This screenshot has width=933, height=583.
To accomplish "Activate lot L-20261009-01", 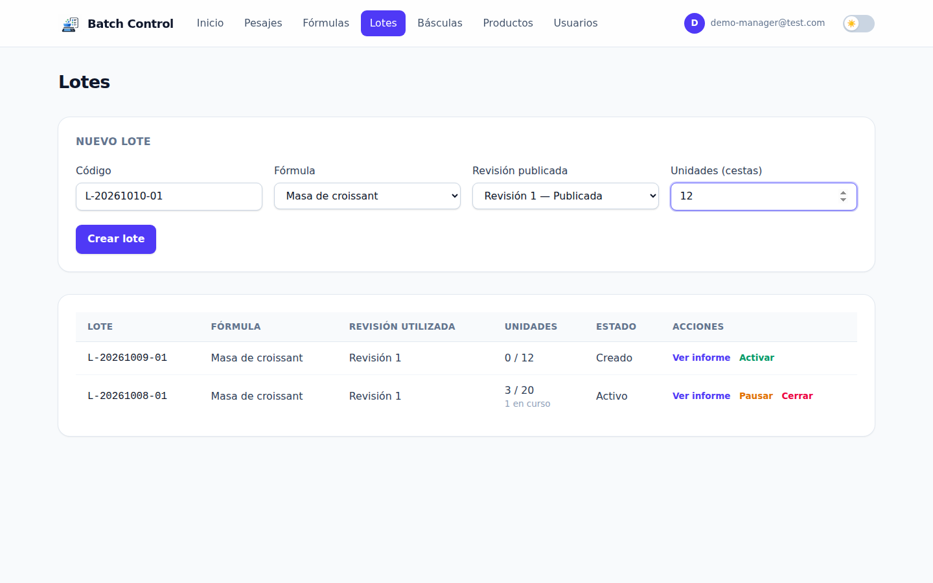I will [x=757, y=358].
